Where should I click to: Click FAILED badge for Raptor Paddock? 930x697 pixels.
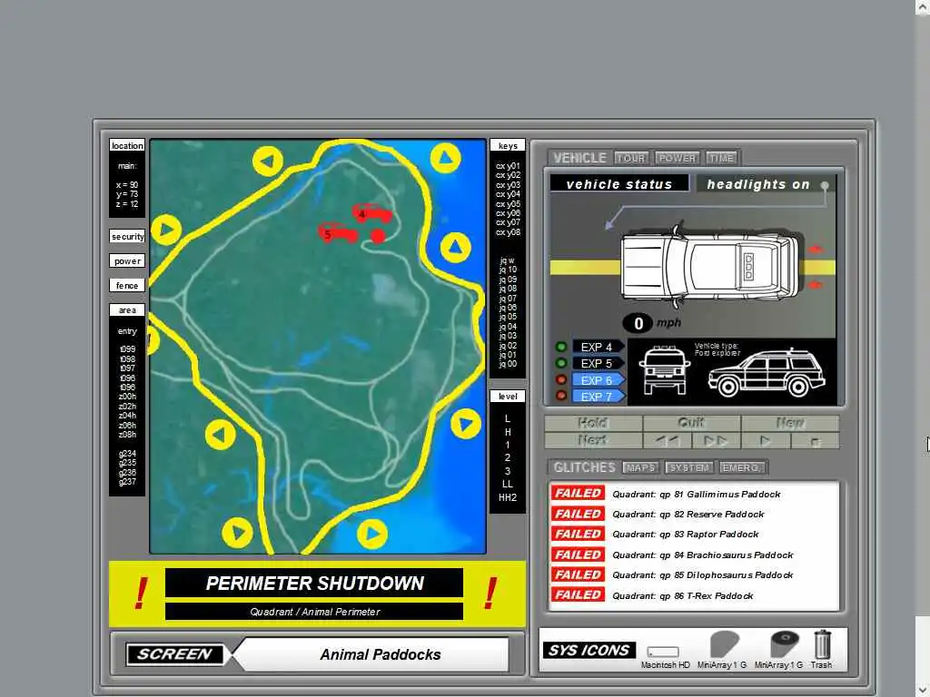click(x=578, y=534)
